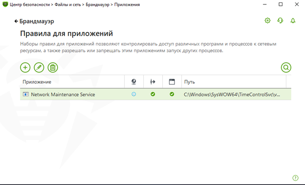Select Network Maintenance Service row name
The height and width of the screenshot is (185, 305).
(63, 94)
